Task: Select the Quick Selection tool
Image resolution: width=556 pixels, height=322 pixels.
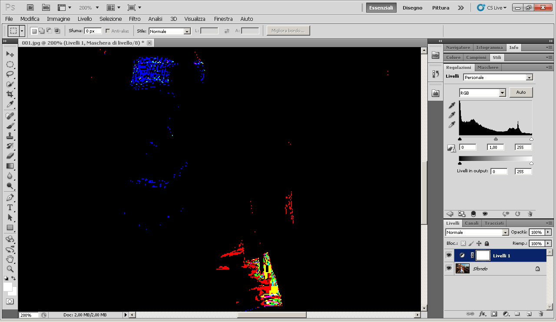Action: 10,84
